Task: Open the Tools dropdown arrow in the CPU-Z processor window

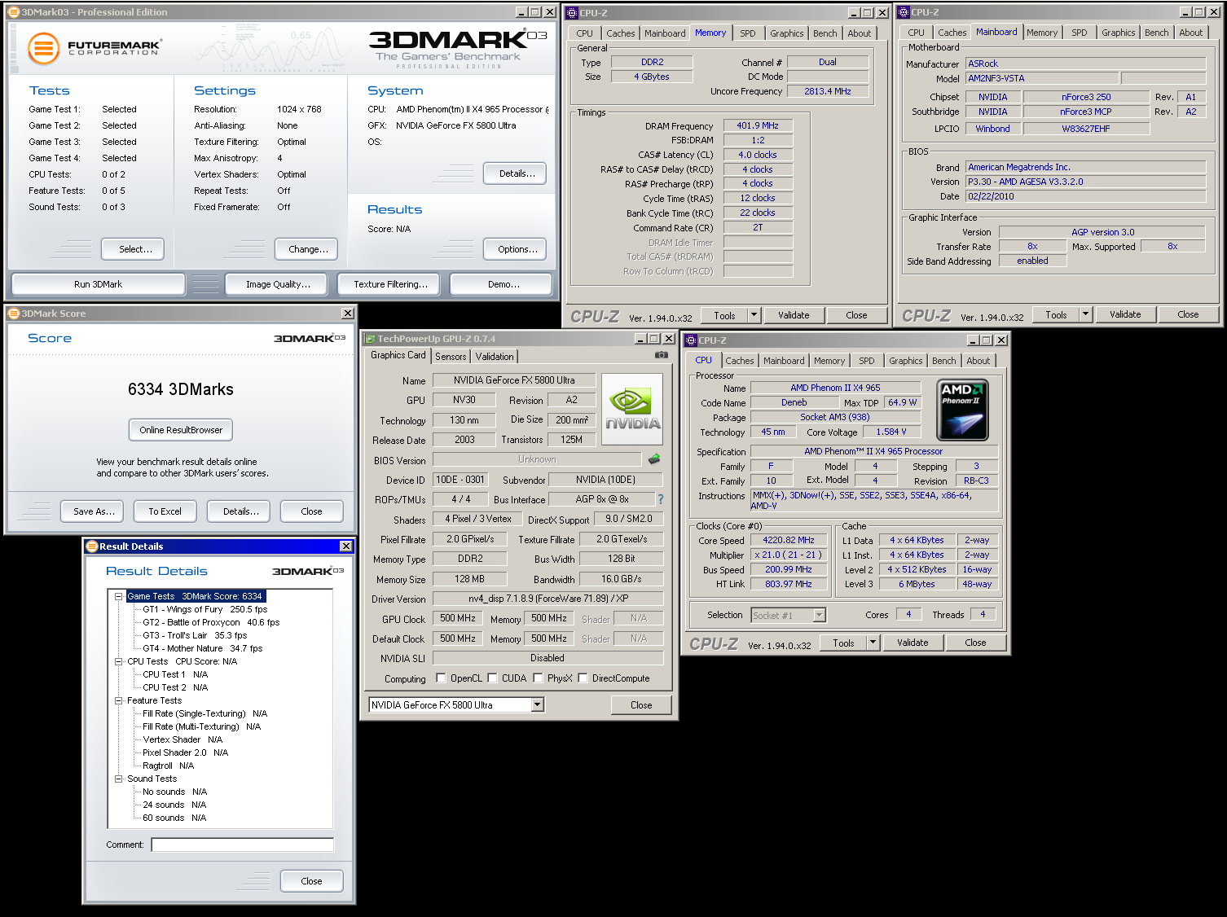Action: tap(873, 643)
